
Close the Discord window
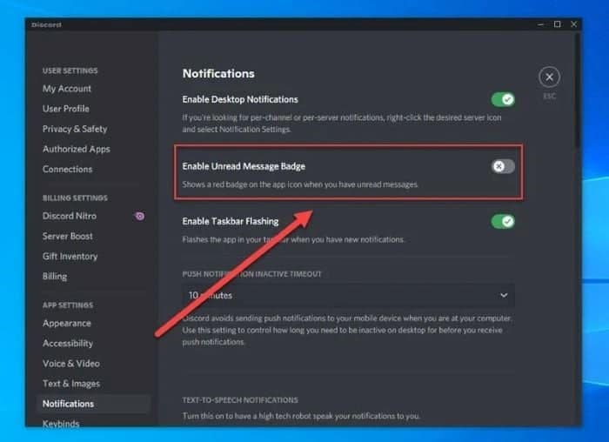tap(573, 24)
